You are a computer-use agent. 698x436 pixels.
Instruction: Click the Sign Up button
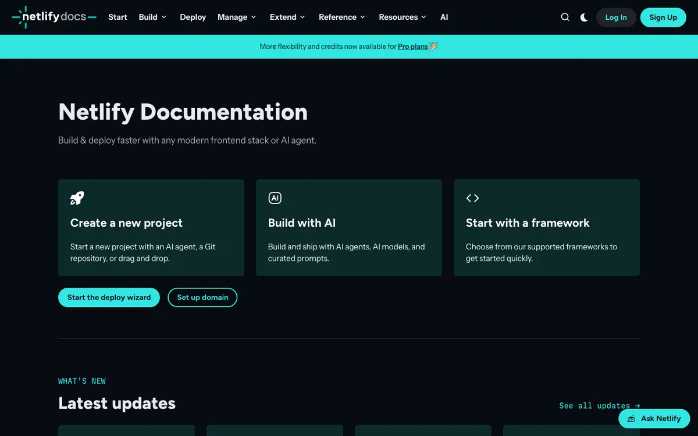tap(663, 17)
